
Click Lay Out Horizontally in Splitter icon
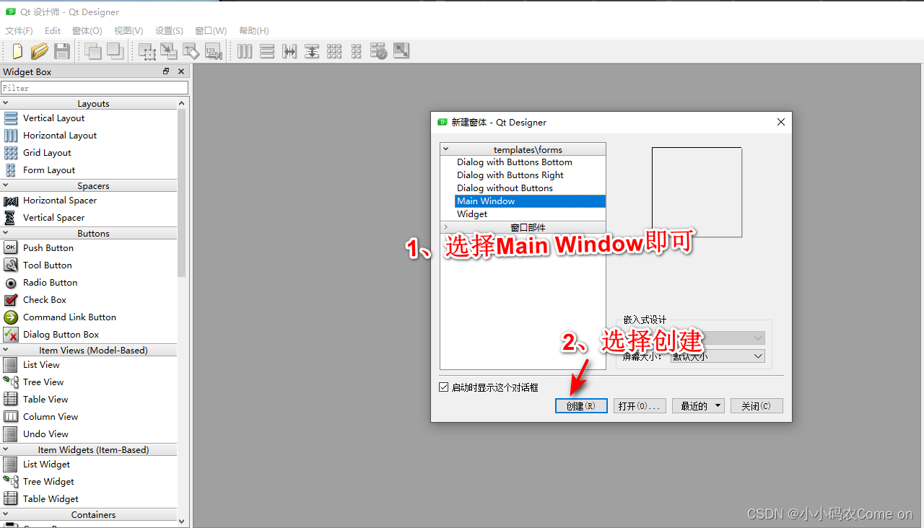pos(289,51)
